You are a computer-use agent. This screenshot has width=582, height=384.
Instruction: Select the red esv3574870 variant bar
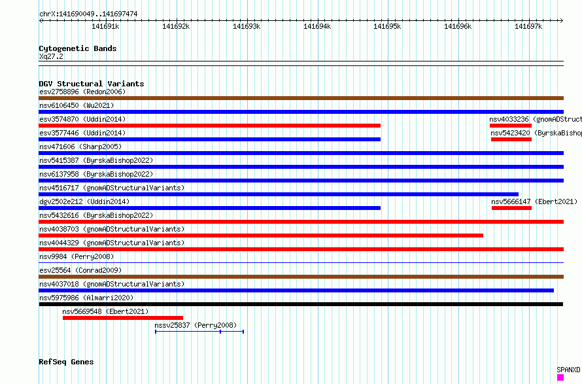210,126
